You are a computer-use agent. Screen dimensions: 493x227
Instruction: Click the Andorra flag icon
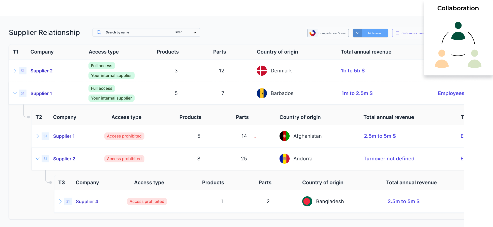coord(285,159)
